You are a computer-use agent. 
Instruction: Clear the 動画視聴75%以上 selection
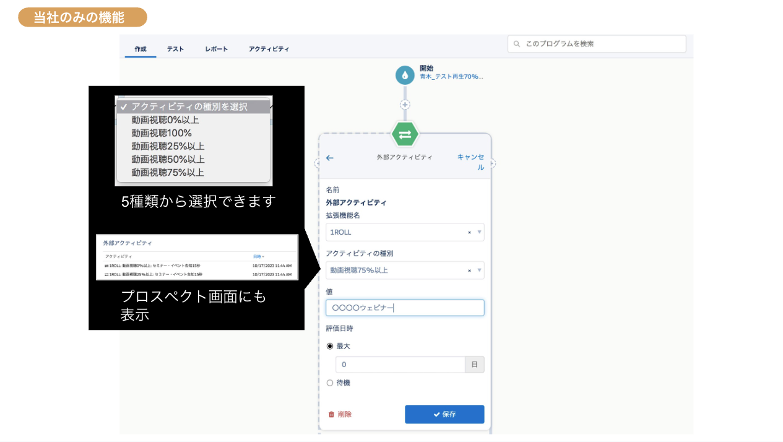(x=470, y=270)
